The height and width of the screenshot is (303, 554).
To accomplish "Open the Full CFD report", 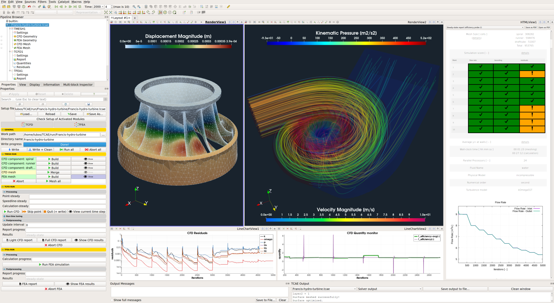I will [x=54, y=240].
